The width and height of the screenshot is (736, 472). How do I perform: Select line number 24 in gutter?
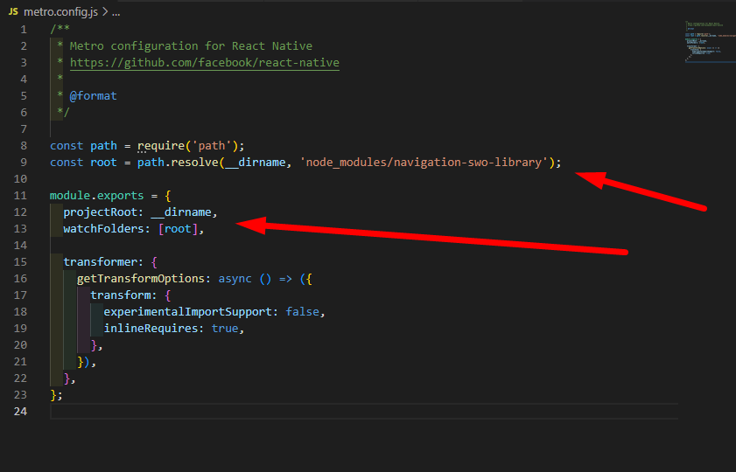pyautogui.click(x=21, y=412)
